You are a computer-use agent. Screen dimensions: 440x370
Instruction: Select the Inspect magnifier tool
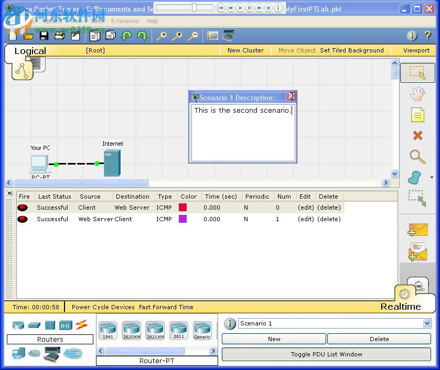[417, 157]
